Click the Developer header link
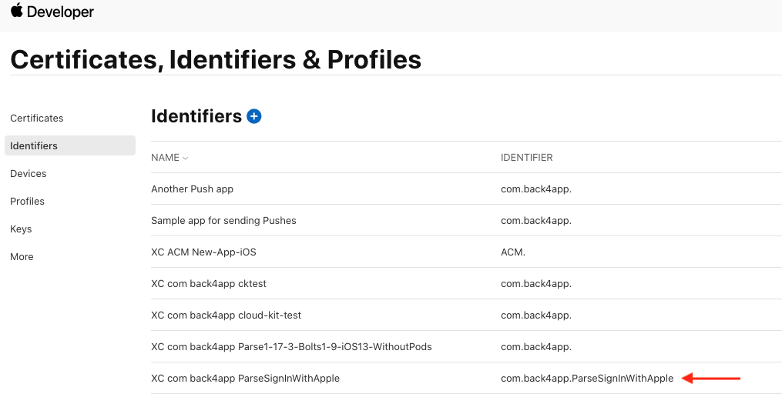The image size is (782, 394). 60,12
